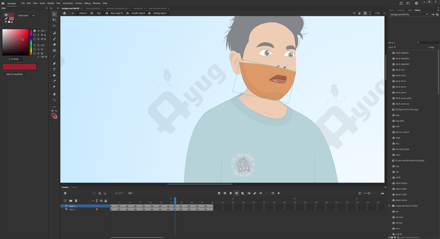Select the Eraser tool
440x239 pixels.
pos(54,45)
